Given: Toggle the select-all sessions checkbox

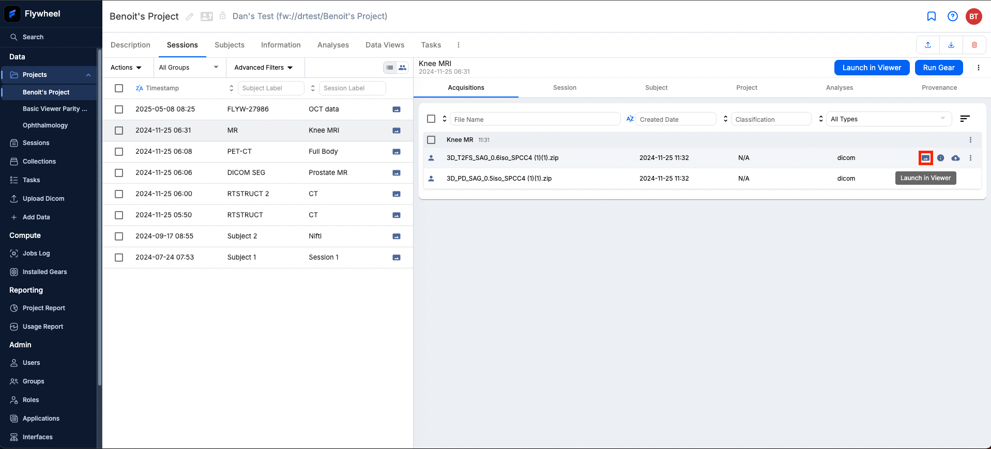Looking at the screenshot, I should point(119,88).
